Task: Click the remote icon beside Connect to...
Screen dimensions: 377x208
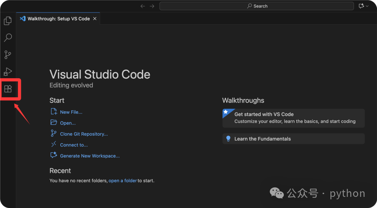Action: pyautogui.click(x=54, y=144)
